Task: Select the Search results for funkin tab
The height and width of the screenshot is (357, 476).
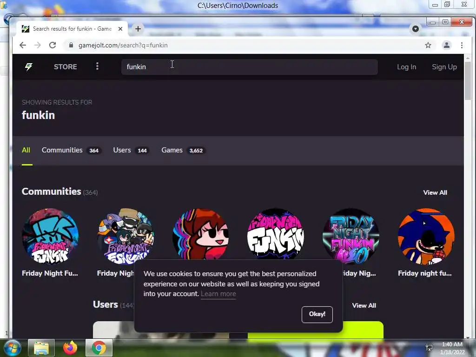Action: pyautogui.click(x=72, y=29)
